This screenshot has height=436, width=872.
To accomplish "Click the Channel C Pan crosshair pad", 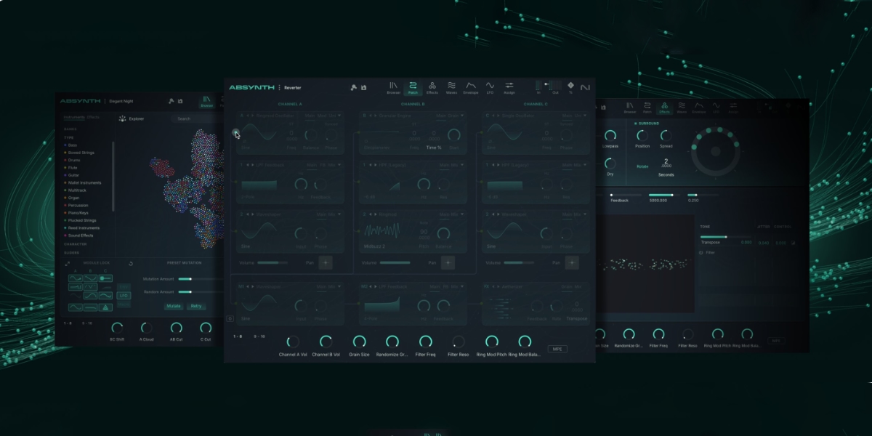I will coord(570,262).
